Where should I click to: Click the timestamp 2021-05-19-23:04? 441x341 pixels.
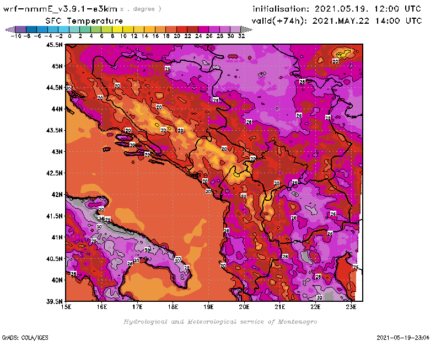click(x=403, y=338)
